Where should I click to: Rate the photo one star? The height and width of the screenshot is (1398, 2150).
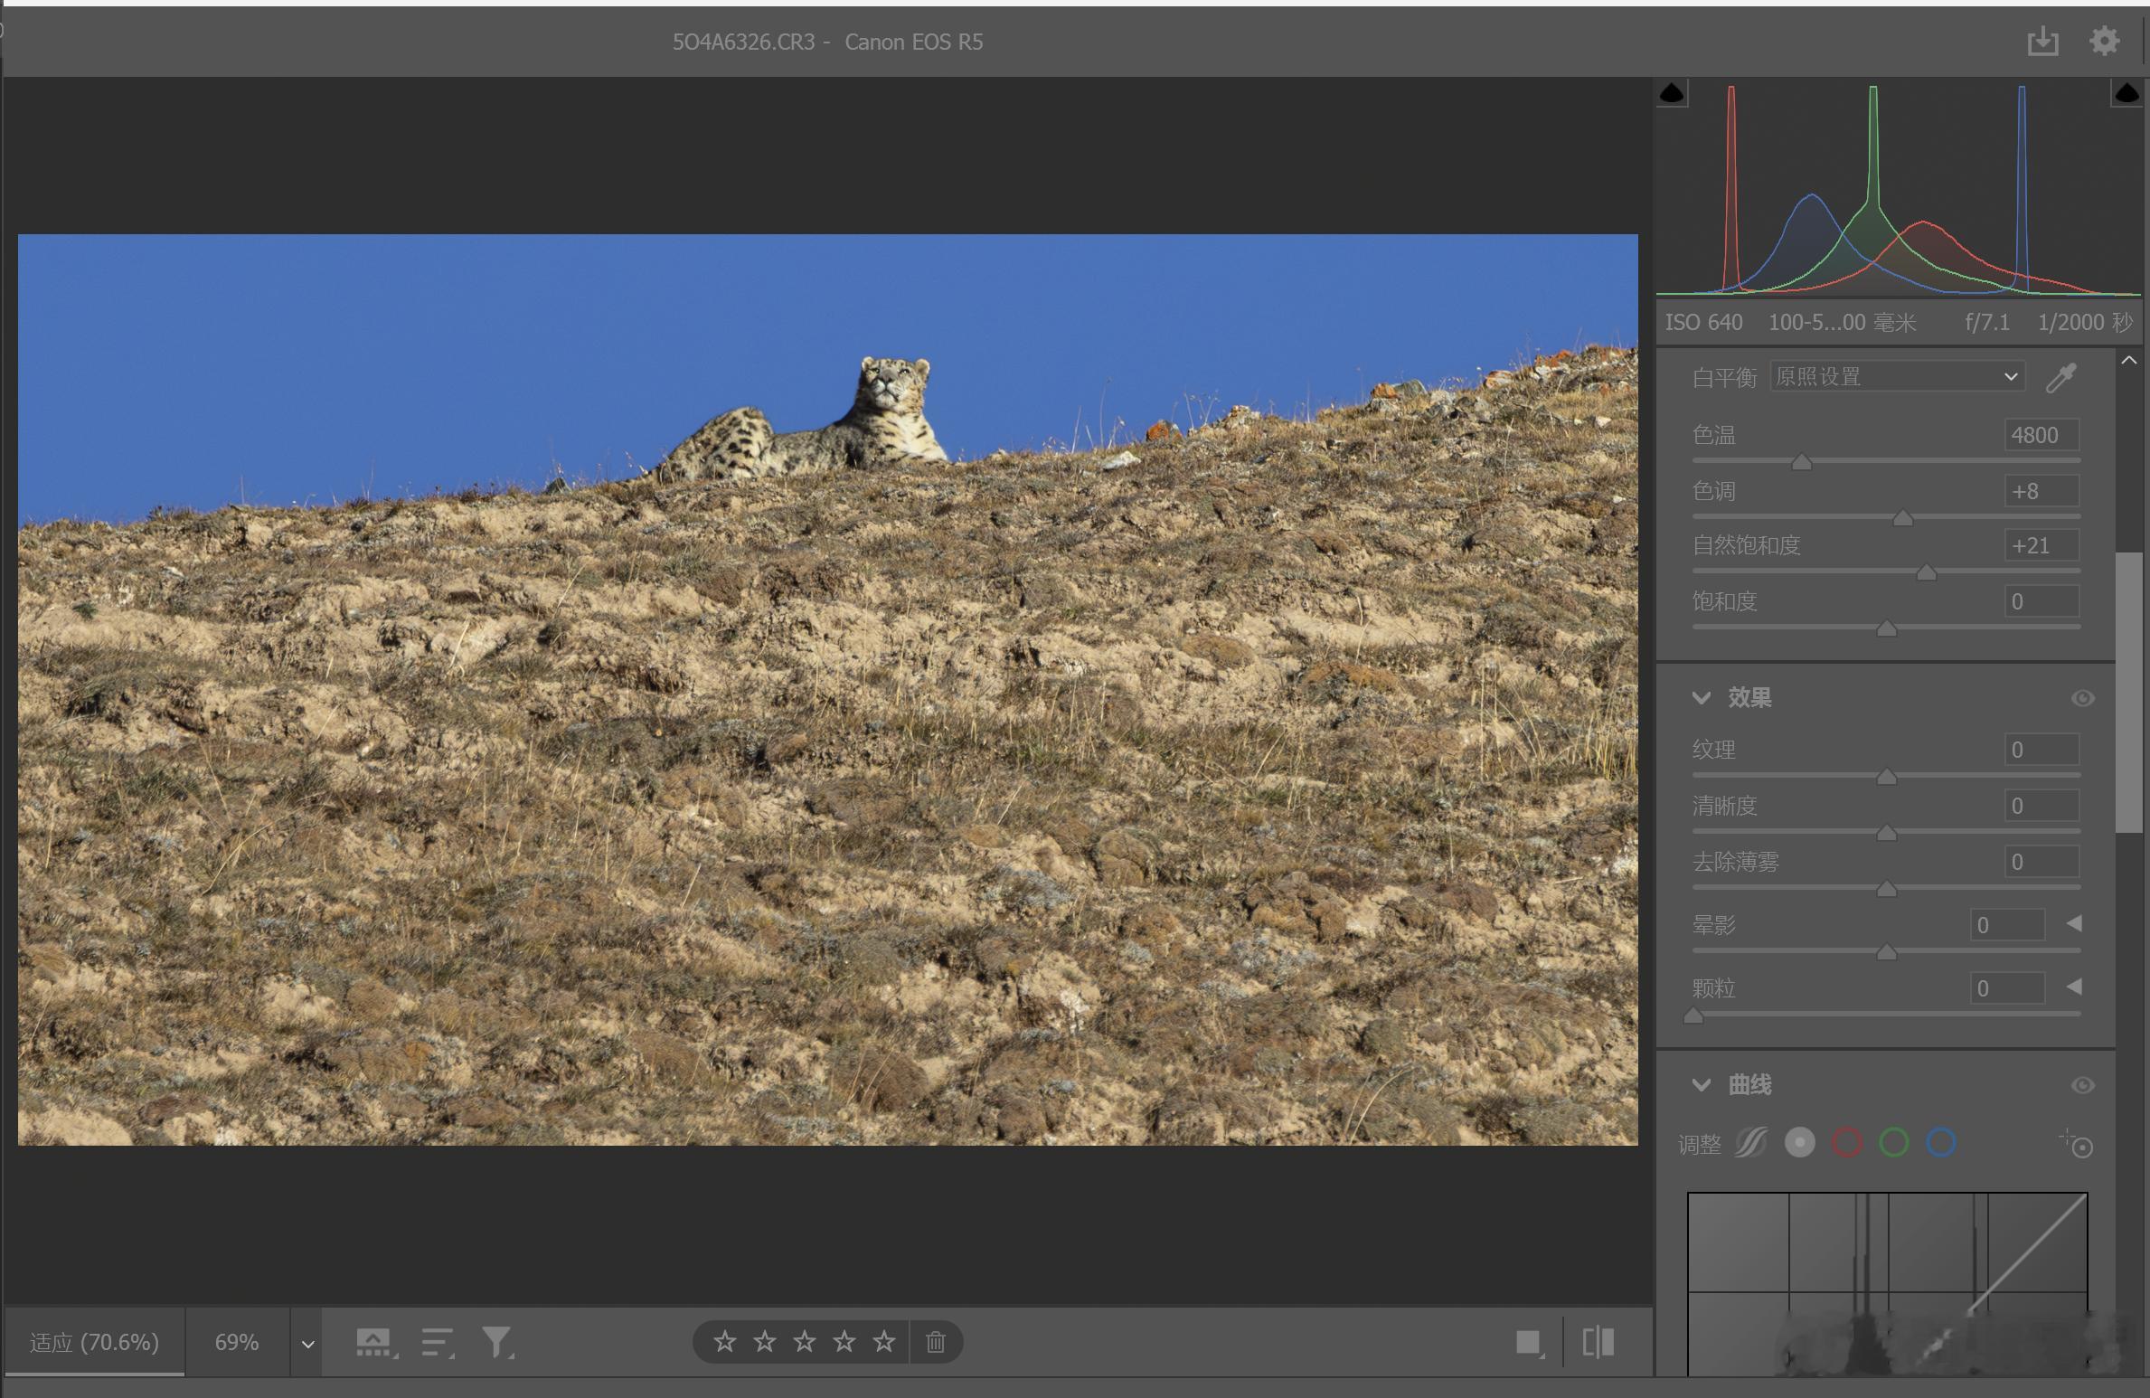pyautogui.click(x=724, y=1342)
